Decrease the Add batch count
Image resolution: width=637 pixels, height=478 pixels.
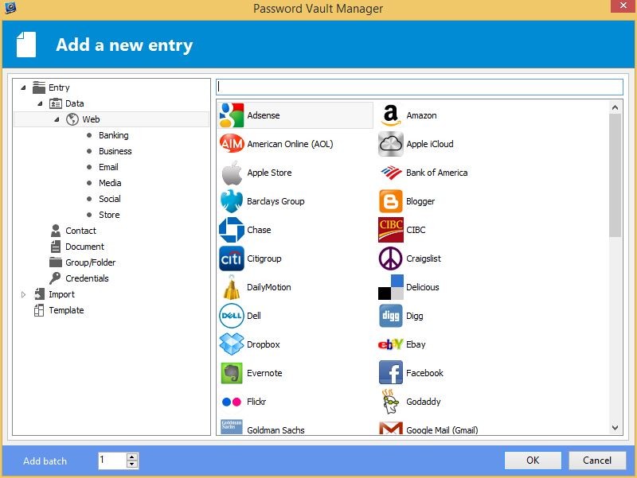coord(131,464)
